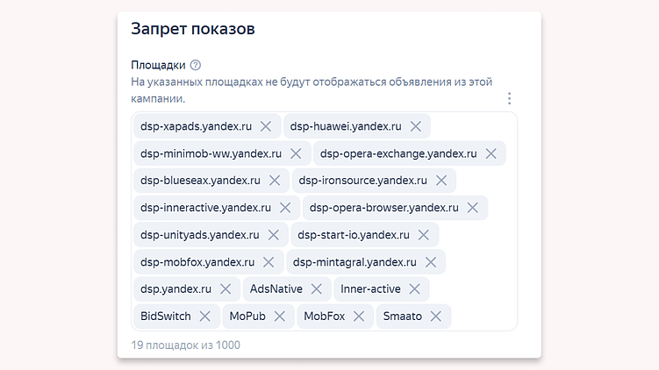Remove the MobFox tag
Screen dimensions: 659x370
(359, 317)
